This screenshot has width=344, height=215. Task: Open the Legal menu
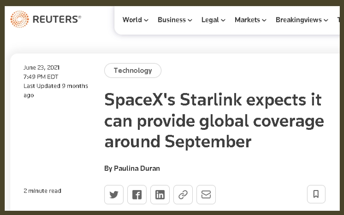210,20
